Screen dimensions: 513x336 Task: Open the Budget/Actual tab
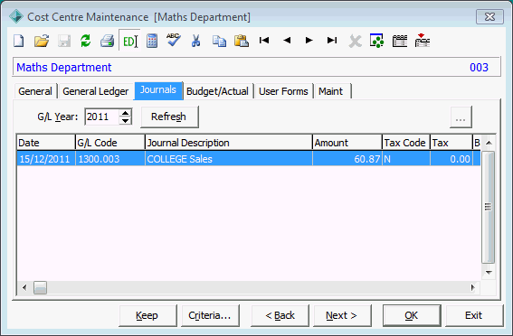coord(217,91)
